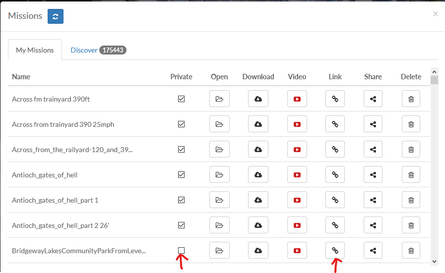The width and height of the screenshot is (445, 273).
Task: Delete Across_from_the_railyard-120 mission
Action: (411, 149)
